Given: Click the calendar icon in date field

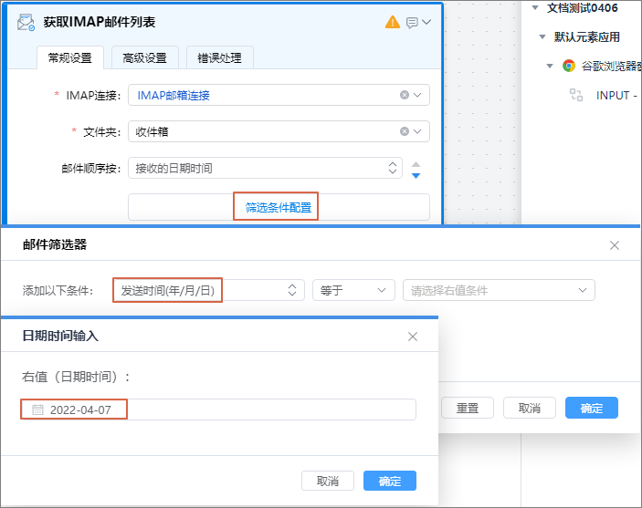Looking at the screenshot, I should click(37, 410).
